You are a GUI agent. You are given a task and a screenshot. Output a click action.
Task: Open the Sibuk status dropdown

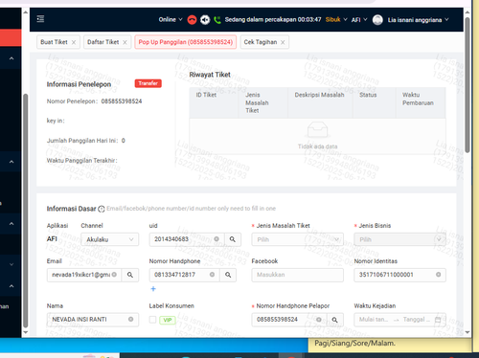point(336,20)
